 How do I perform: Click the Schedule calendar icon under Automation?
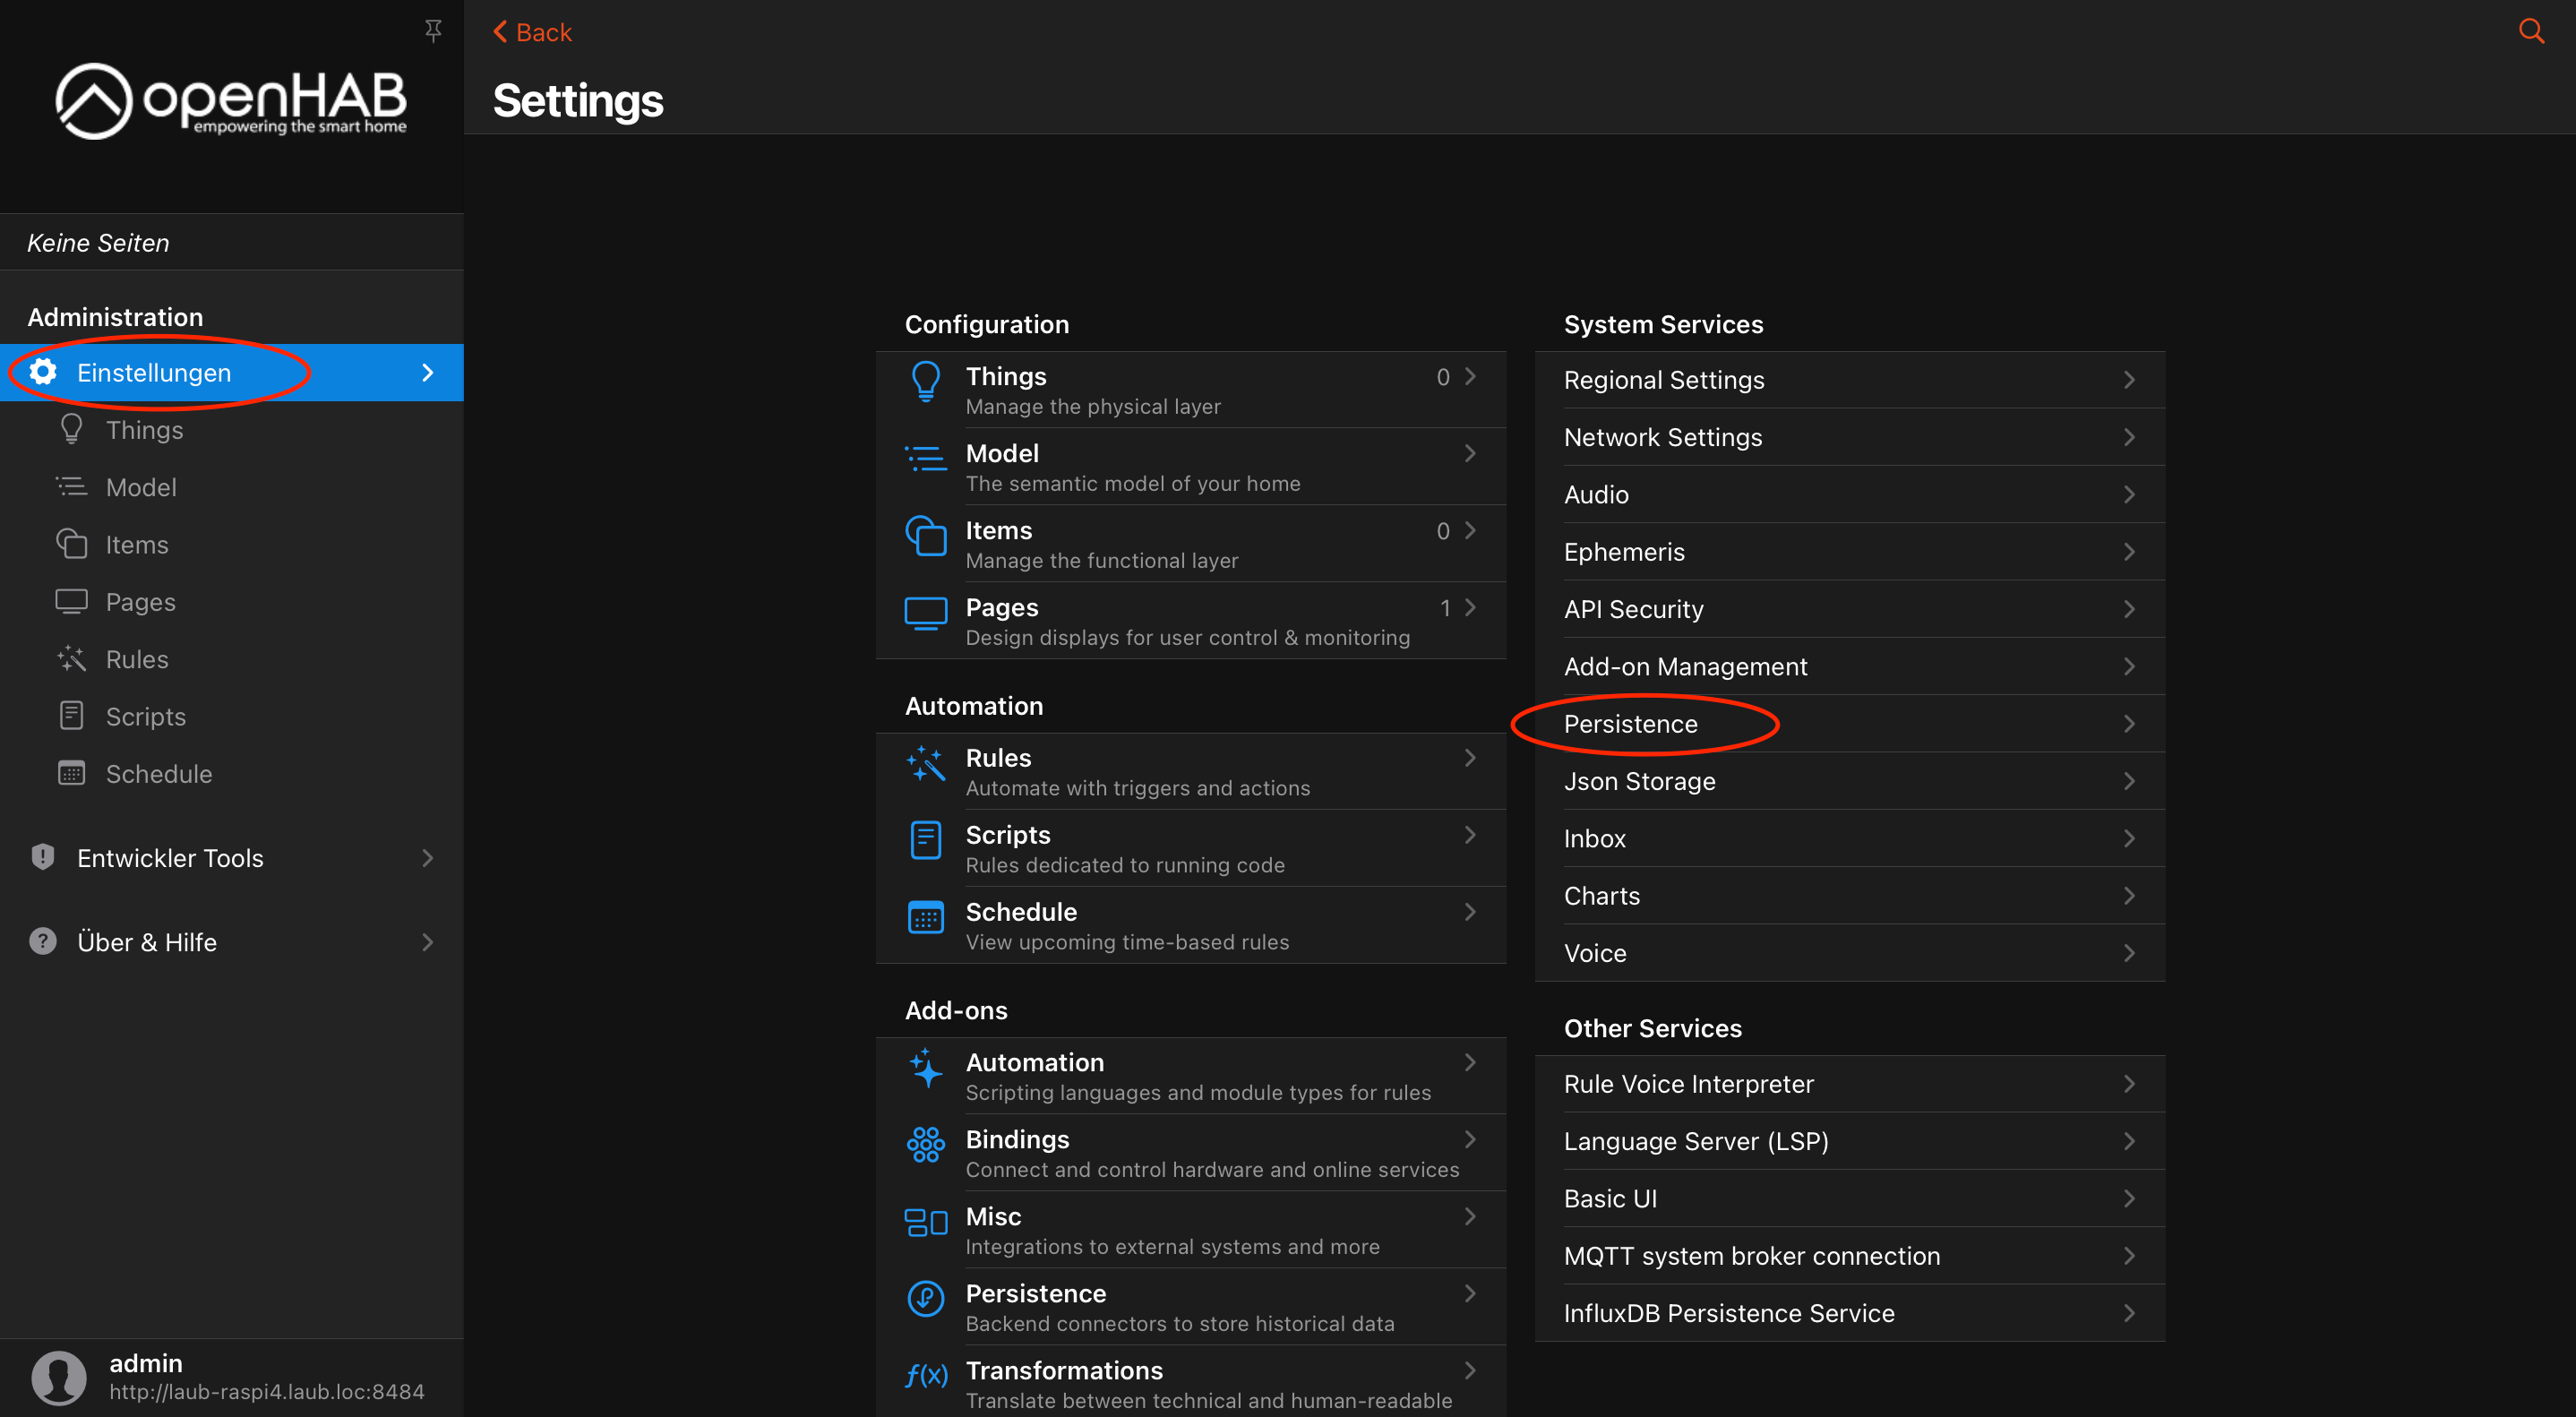coord(925,916)
